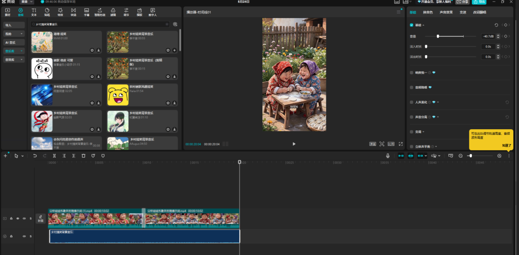Open the 文本 text panel

pyautogui.click(x=34, y=12)
